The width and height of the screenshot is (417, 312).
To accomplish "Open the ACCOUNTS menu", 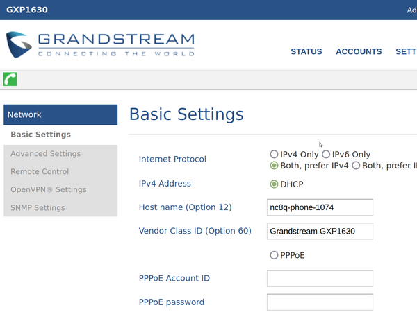I will click(x=359, y=51).
